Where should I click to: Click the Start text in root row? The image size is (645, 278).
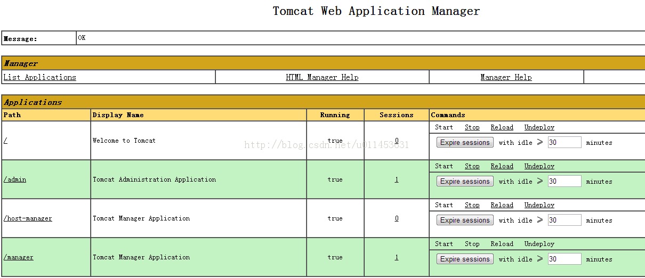(x=444, y=127)
